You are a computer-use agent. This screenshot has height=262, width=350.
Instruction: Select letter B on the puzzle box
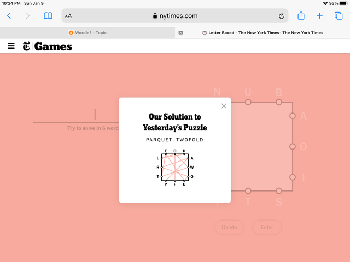[x=279, y=92]
